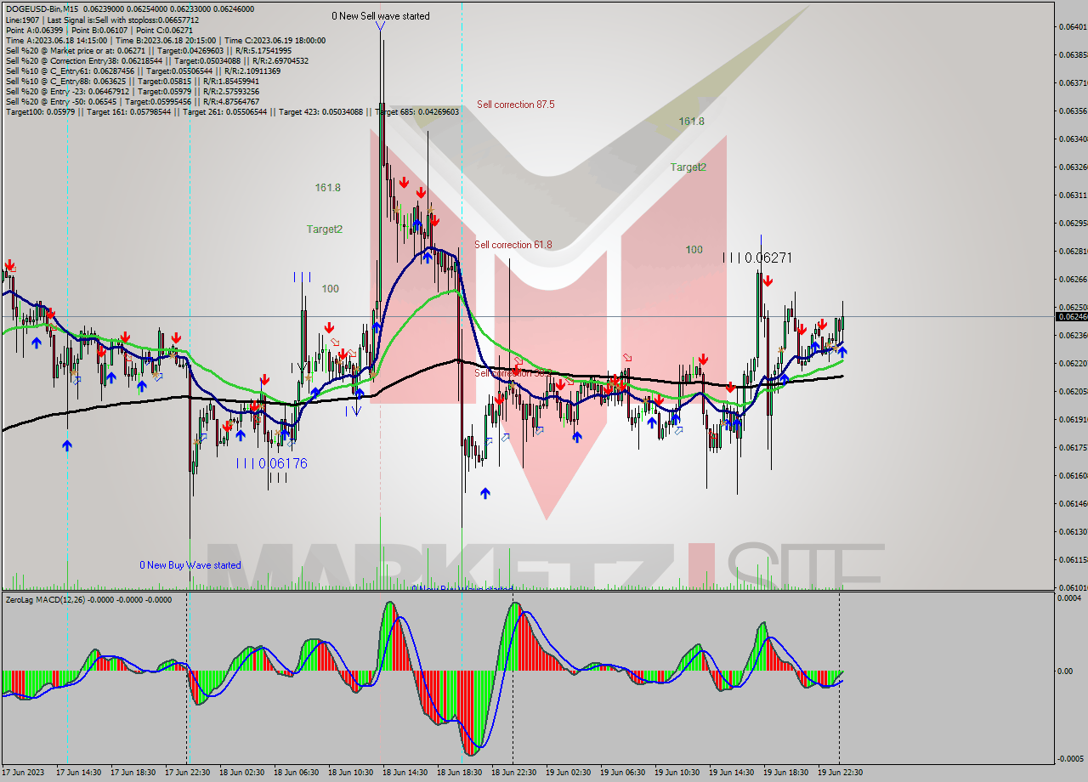Click the '19 Jun 14:30' time axis label

pyautogui.click(x=732, y=773)
